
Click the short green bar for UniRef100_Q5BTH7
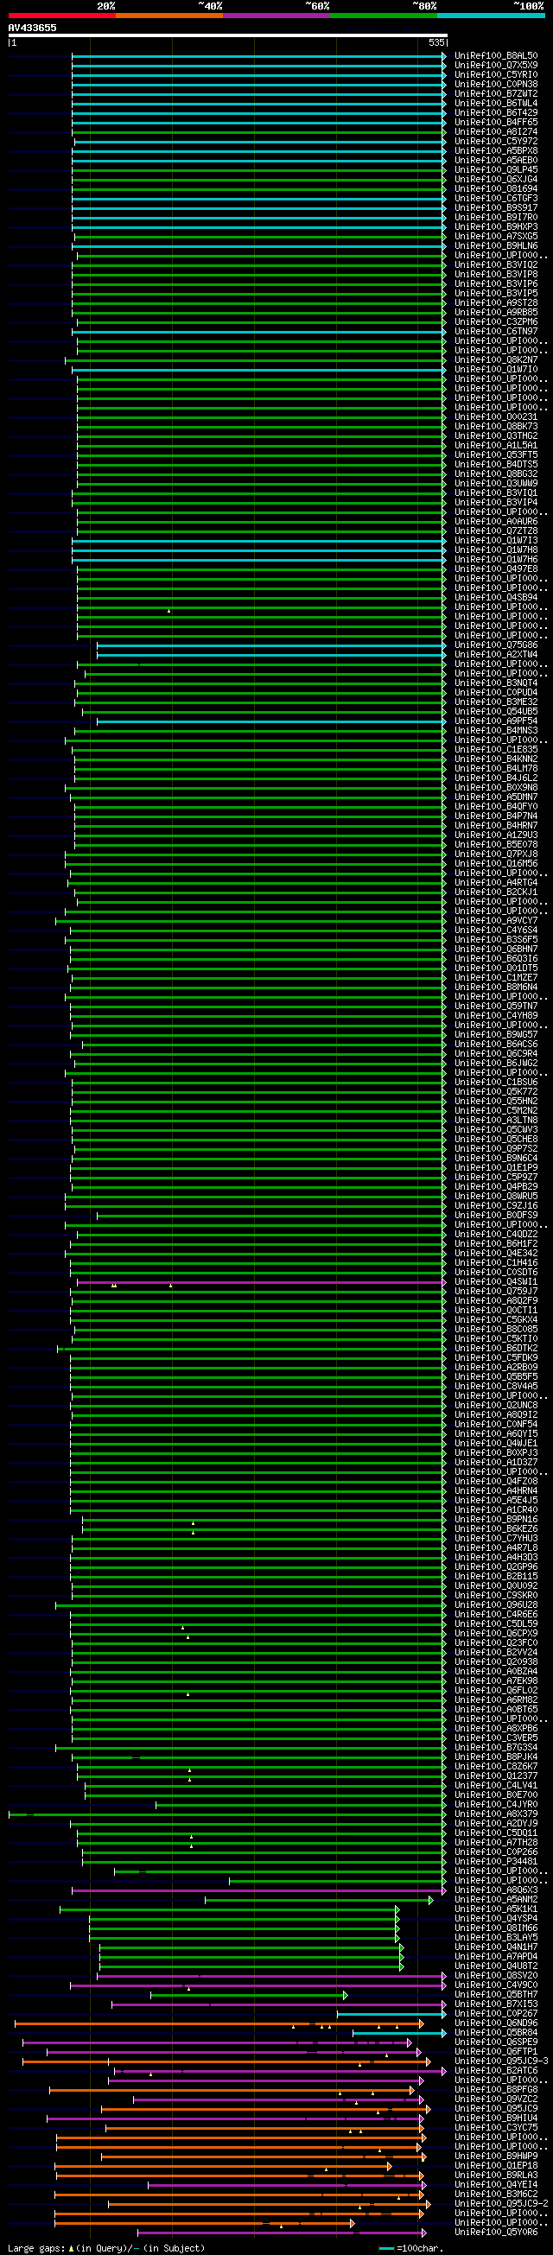tap(250, 1995)
